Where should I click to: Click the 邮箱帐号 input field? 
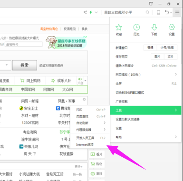pyautogui.click(x=24, y=44)
